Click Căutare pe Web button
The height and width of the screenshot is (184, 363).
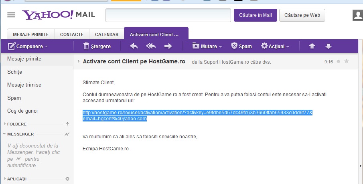tap(302, 15)
